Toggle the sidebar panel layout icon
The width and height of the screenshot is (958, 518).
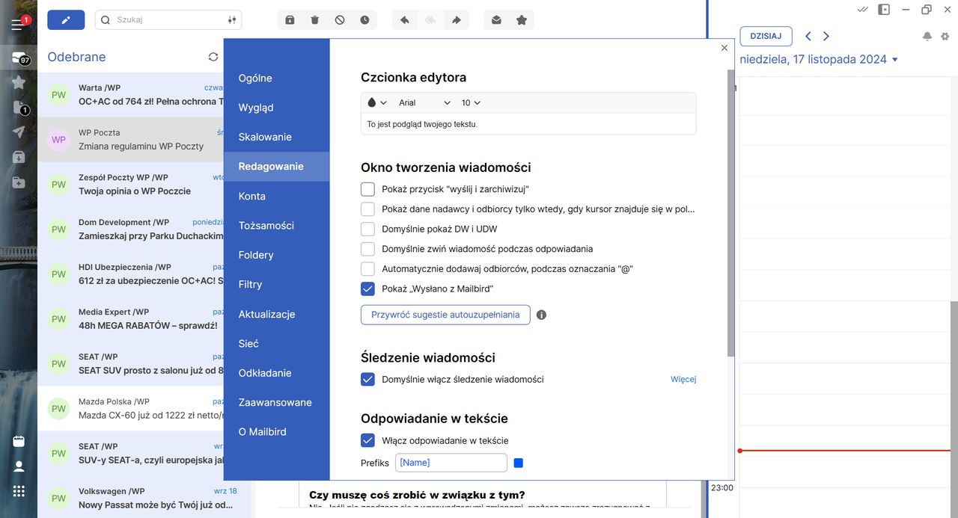point(884,10)
